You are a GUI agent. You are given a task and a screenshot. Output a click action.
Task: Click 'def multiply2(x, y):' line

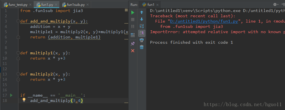click(45, 74)
